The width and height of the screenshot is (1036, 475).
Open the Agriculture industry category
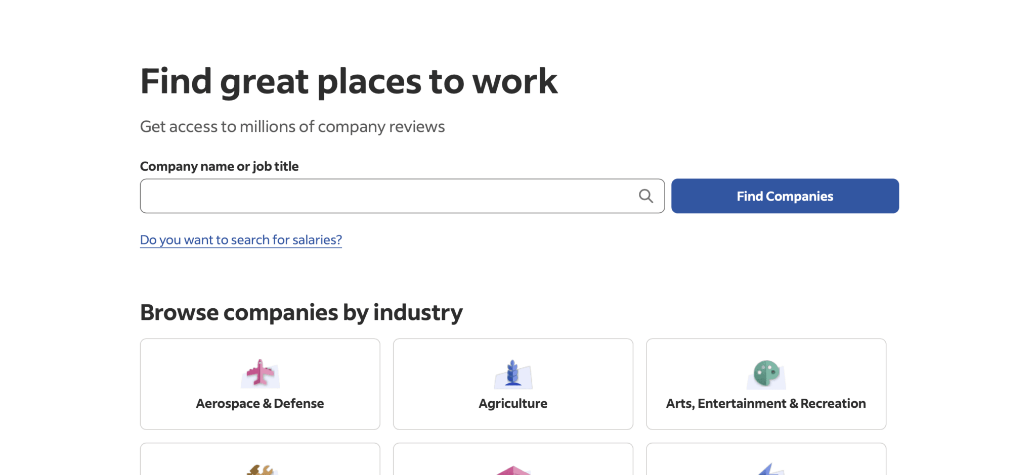pyautogui.click(x=512, y=384)
